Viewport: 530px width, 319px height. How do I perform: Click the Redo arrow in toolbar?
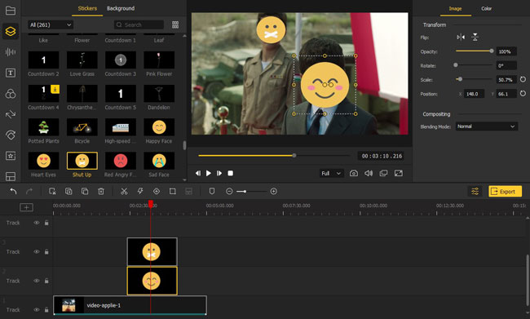[29, 192]
